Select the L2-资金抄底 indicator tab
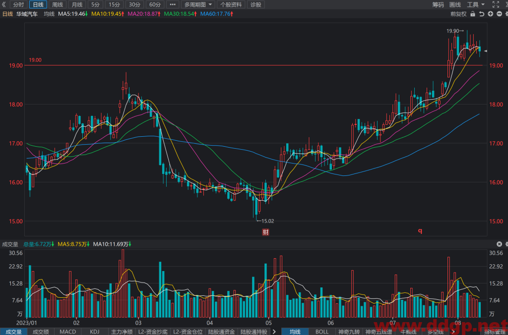This screenshot has height=335, width=508. [153, 332]
